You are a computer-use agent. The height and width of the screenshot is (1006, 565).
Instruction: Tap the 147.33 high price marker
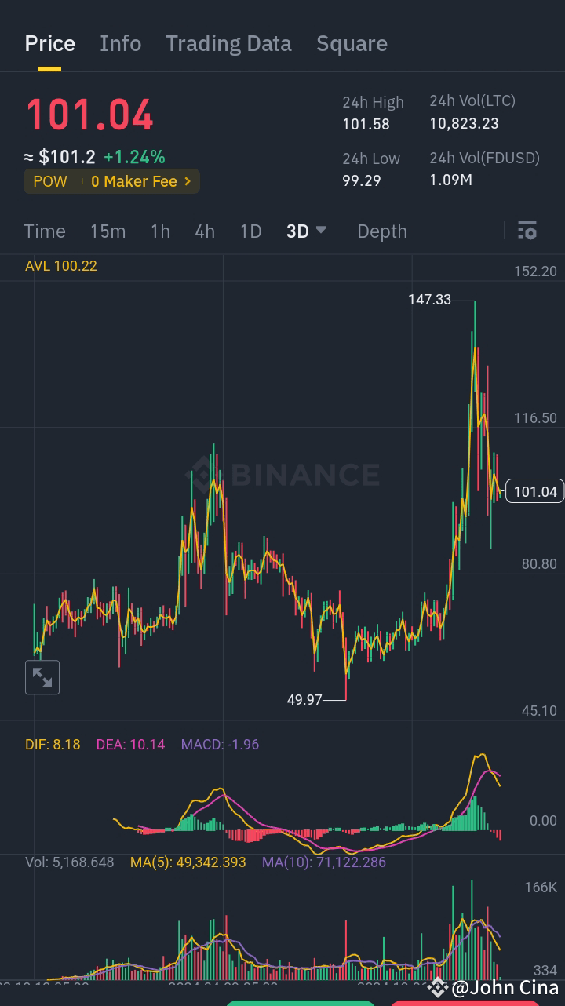429,300
